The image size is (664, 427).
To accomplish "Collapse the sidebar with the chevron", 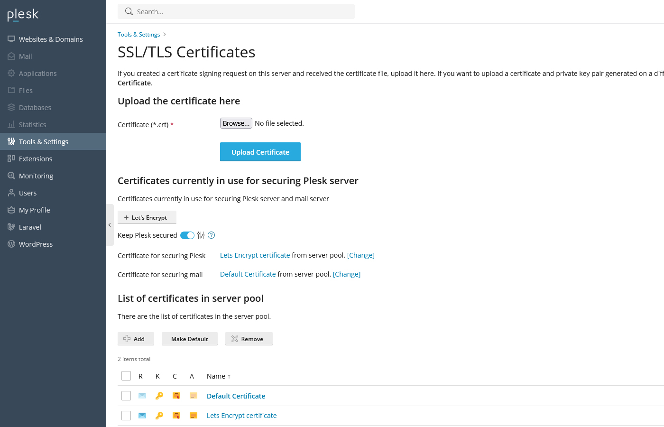I will pyautogui.click(x=110, y=224).
